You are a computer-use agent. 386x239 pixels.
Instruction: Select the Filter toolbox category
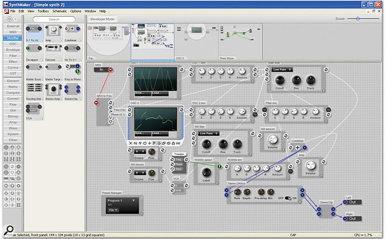(x=13, y=55)
